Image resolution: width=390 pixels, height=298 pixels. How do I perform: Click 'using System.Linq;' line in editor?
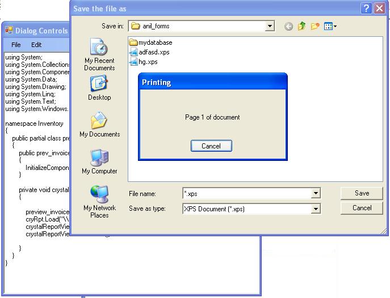point(30,94)
